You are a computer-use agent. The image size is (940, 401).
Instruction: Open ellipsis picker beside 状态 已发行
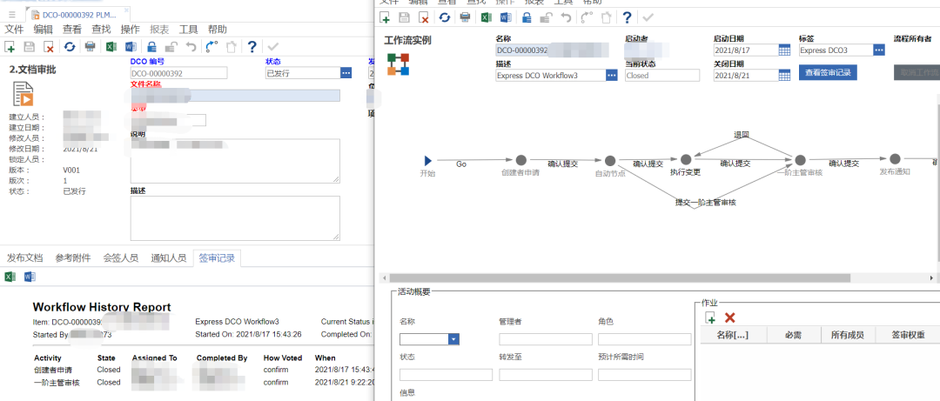pos(346,72)
